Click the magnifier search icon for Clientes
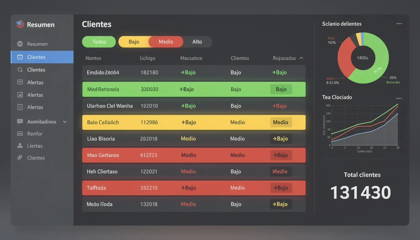 click(20, 70)
